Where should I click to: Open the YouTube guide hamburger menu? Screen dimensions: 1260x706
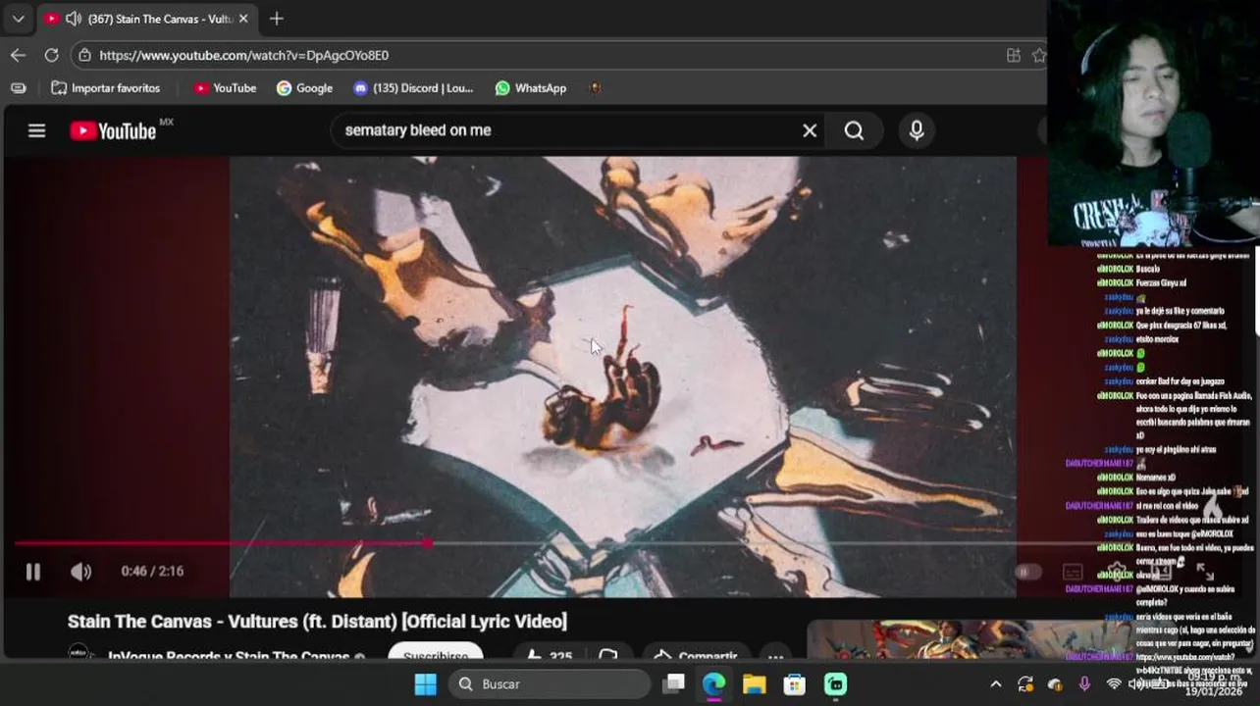point(36,130)
